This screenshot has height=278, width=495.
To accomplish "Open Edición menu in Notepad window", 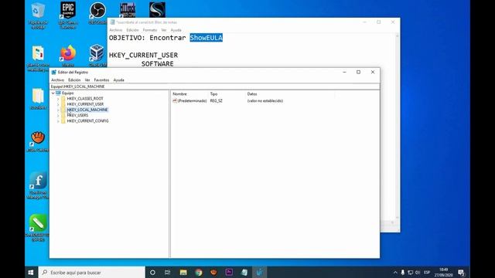I will pos(132,30).
